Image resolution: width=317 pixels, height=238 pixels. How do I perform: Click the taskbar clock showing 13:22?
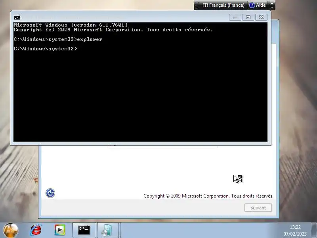(295, 230)
